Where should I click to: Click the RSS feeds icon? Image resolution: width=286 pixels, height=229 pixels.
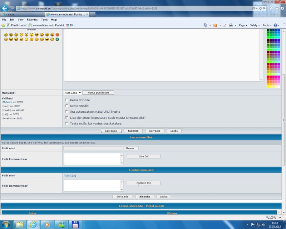pos(215,25)
